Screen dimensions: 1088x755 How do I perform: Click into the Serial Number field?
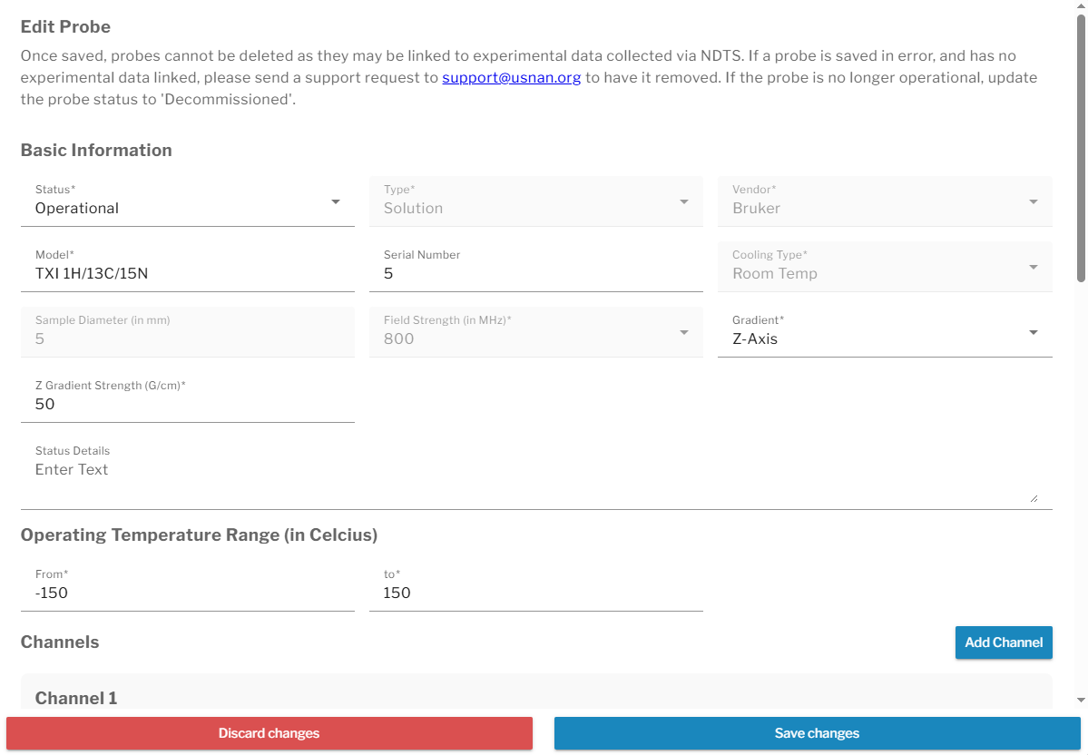coord(535,267)
